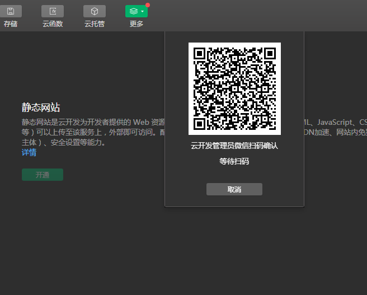
Task: Click the 静态网站 heading
Action: pos(41,107)
